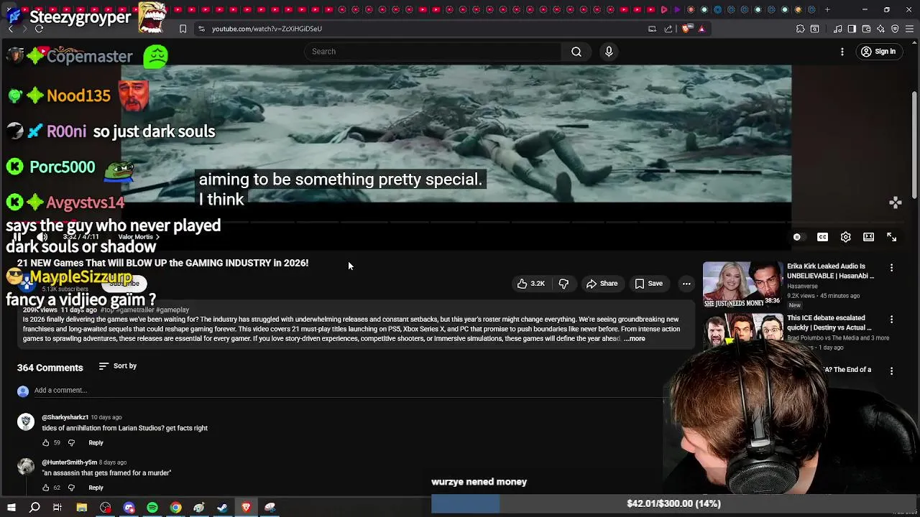Open video player settings gear
Image resolution: width=920 pixels, height=517 pixels.
(846, 237)
